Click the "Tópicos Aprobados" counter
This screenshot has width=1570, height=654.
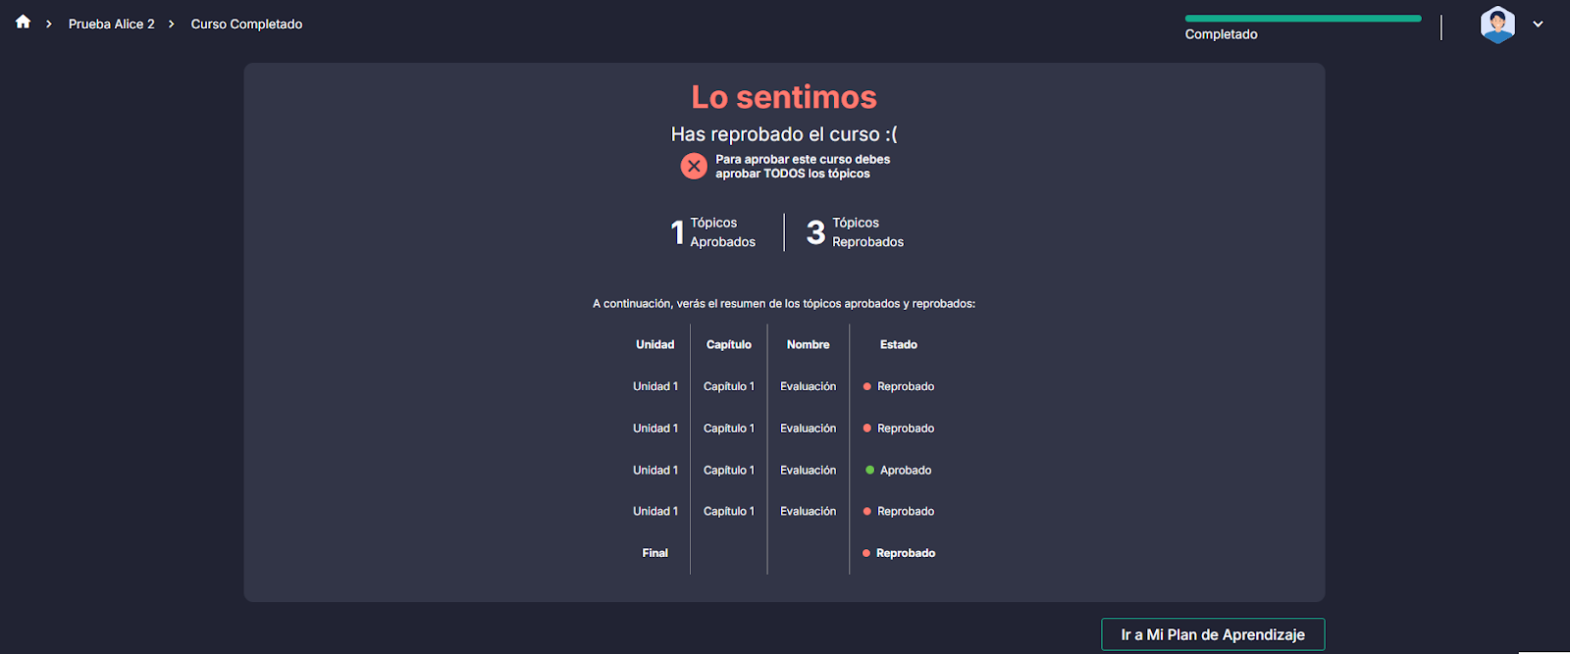coord(713,232)
